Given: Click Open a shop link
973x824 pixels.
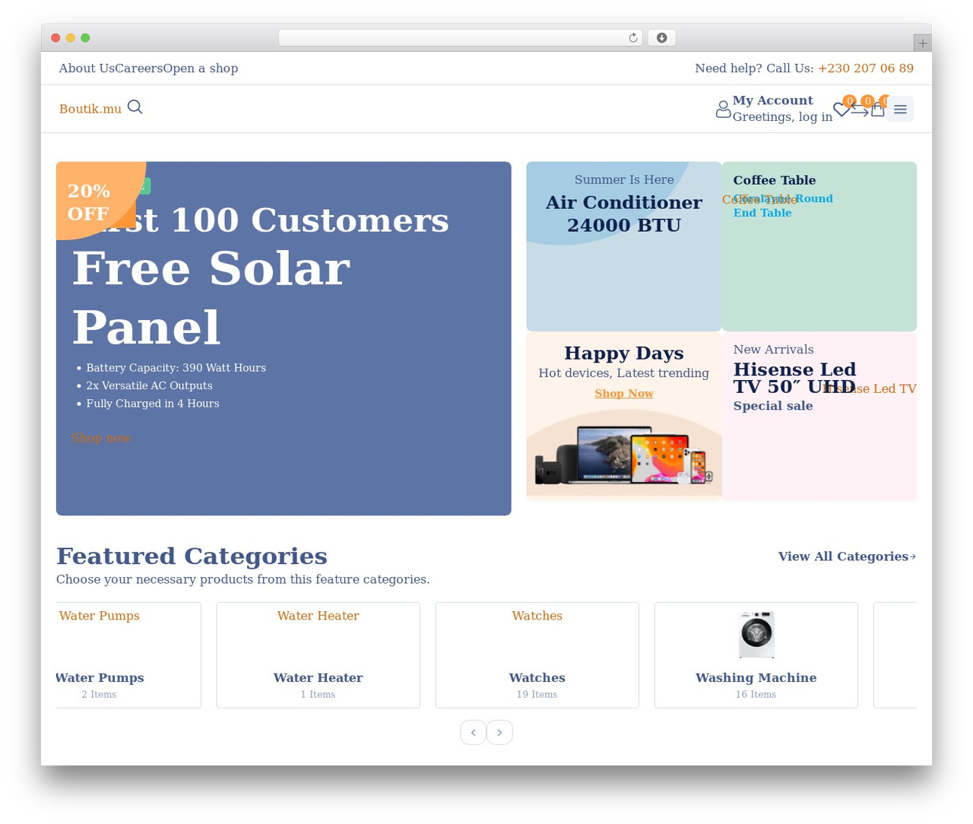Looking at the screenshot, I should (201, 68).
